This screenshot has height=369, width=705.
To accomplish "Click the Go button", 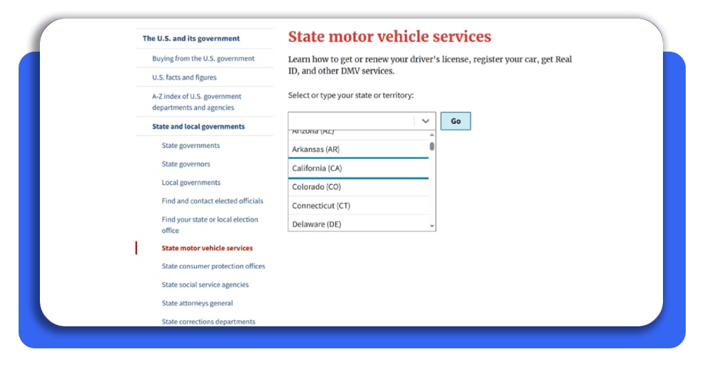I will tap(456, 121).
